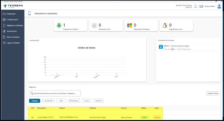The height and width of the screenshot is (121, 224).
Task: Open Banco de Dados page
Action: pyautogui.click(x=13, y=37)
